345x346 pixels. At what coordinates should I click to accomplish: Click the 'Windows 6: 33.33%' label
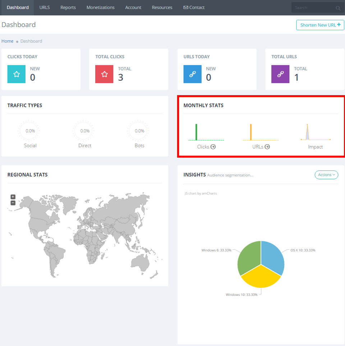(216, 250)
